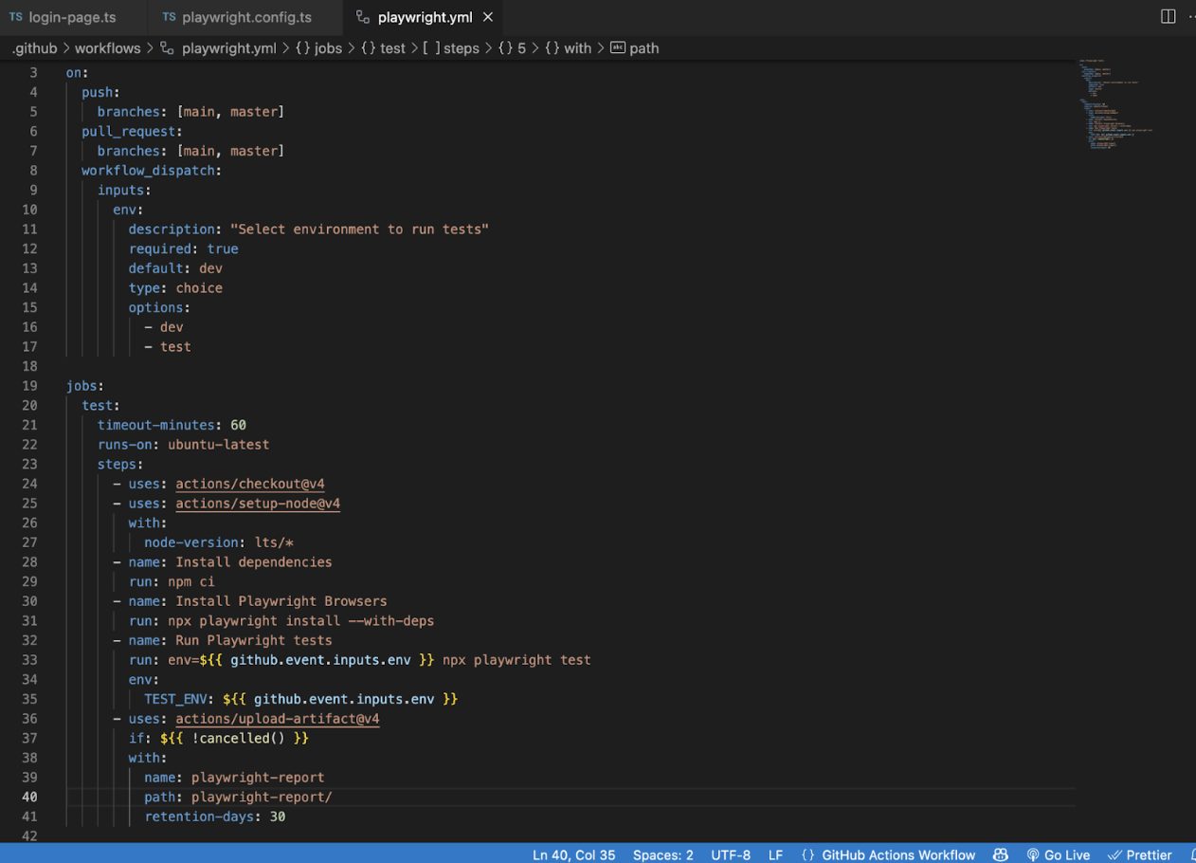Change the LF end of line sequence
Screen dimensions: 1196x863
(x=775, y=854)
